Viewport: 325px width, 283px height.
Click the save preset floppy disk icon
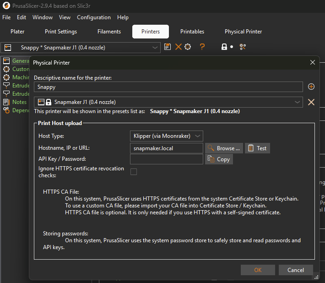point(168,47)
